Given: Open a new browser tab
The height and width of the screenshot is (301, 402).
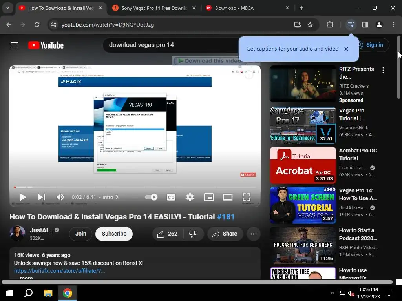Looking at the screenshot, I should click(x=301, y=8).
